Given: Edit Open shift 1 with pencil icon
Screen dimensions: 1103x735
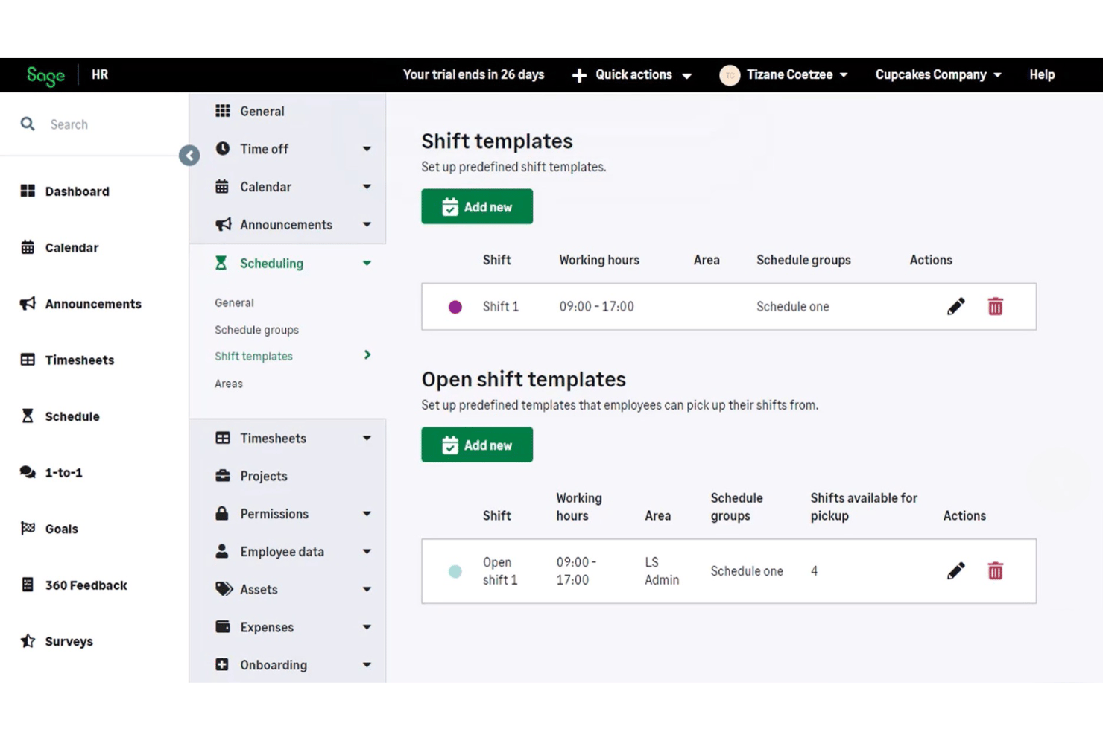Looking at the screenshot, I should [956, 571].
